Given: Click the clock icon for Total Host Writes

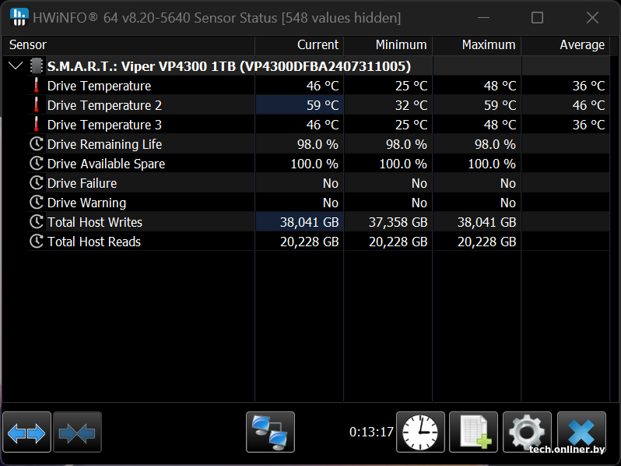Looking at the screenshot, I should pyautogui.click(x=37, y=221).
